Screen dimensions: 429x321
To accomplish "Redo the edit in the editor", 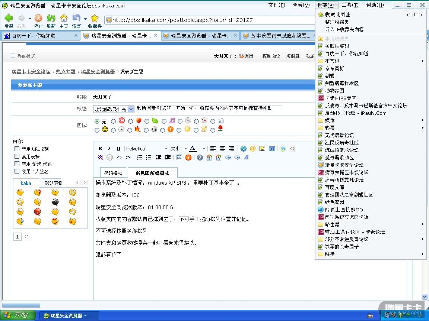I will (128, 157).
